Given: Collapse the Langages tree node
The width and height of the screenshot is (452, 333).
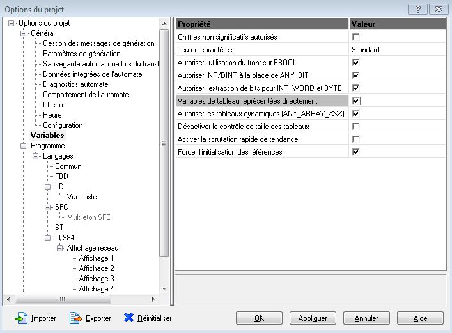Looking at the screenshot, I should tap(36, 156).
